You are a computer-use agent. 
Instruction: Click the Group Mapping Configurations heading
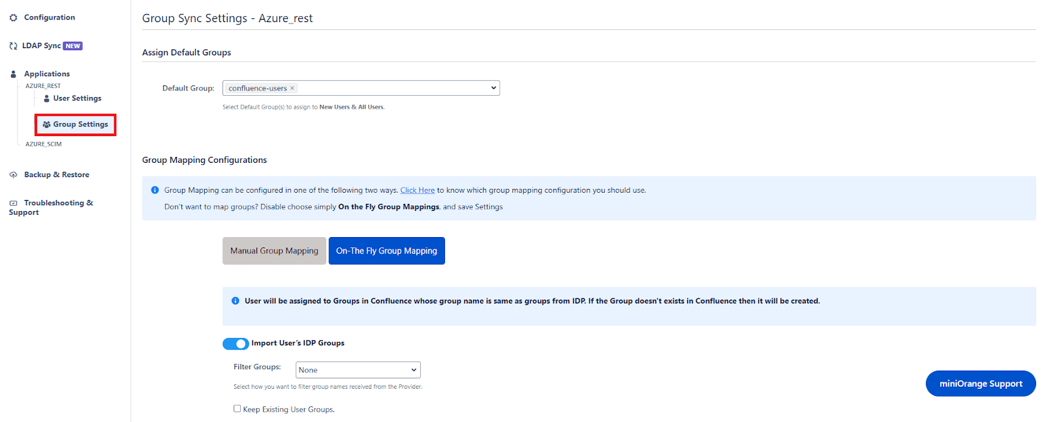pyautogui.click(x=204, y=160)
